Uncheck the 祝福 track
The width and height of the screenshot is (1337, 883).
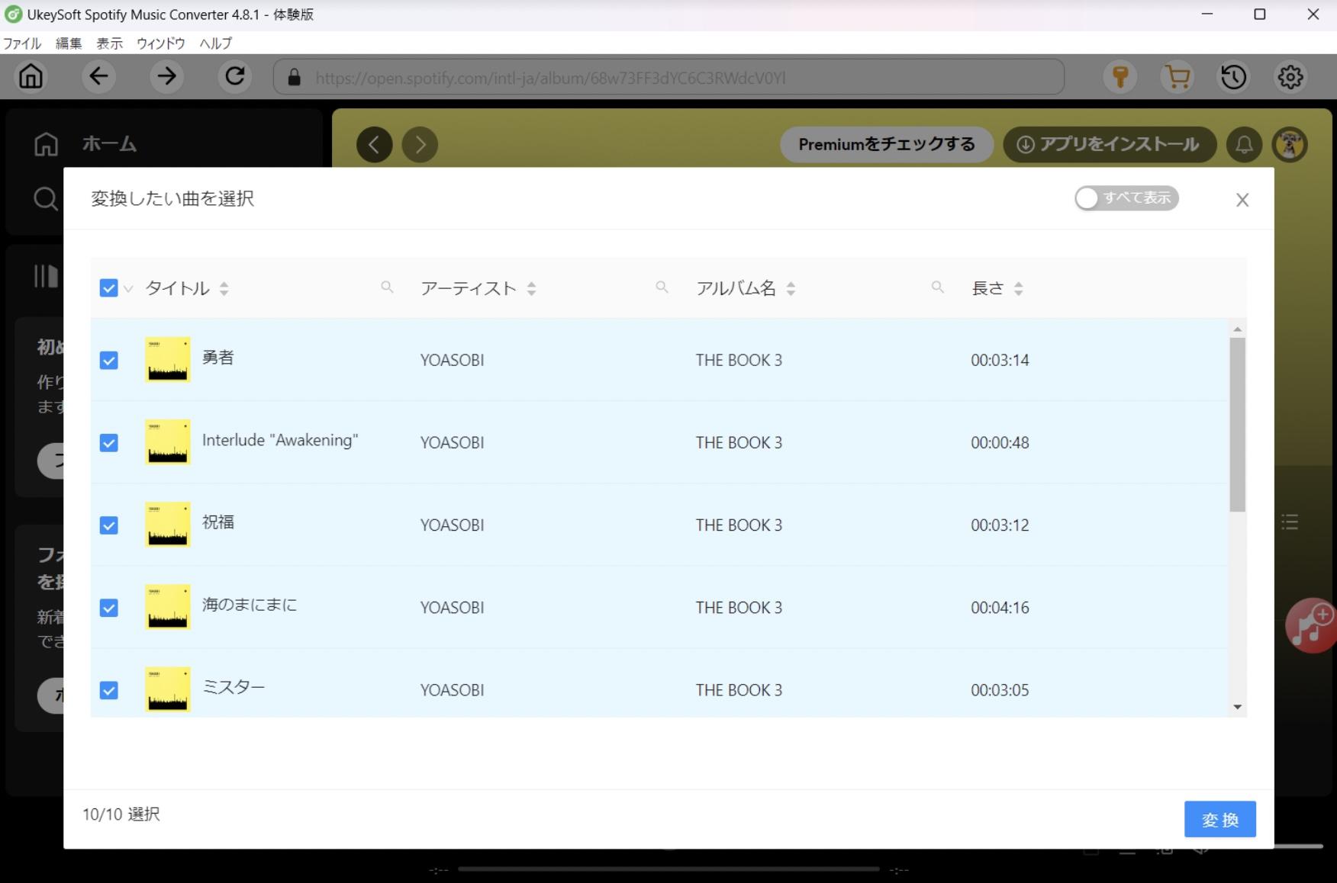point(108,525)
